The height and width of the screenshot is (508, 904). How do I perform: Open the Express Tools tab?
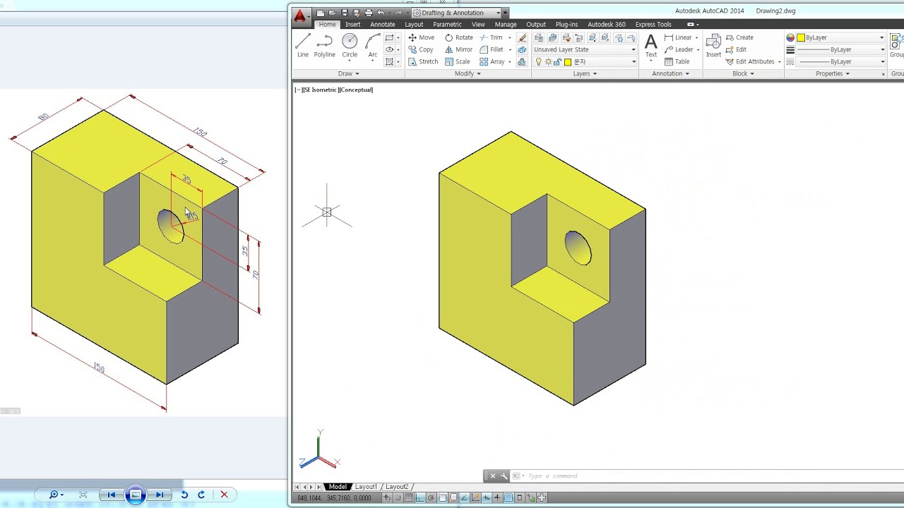click(653, 24)
